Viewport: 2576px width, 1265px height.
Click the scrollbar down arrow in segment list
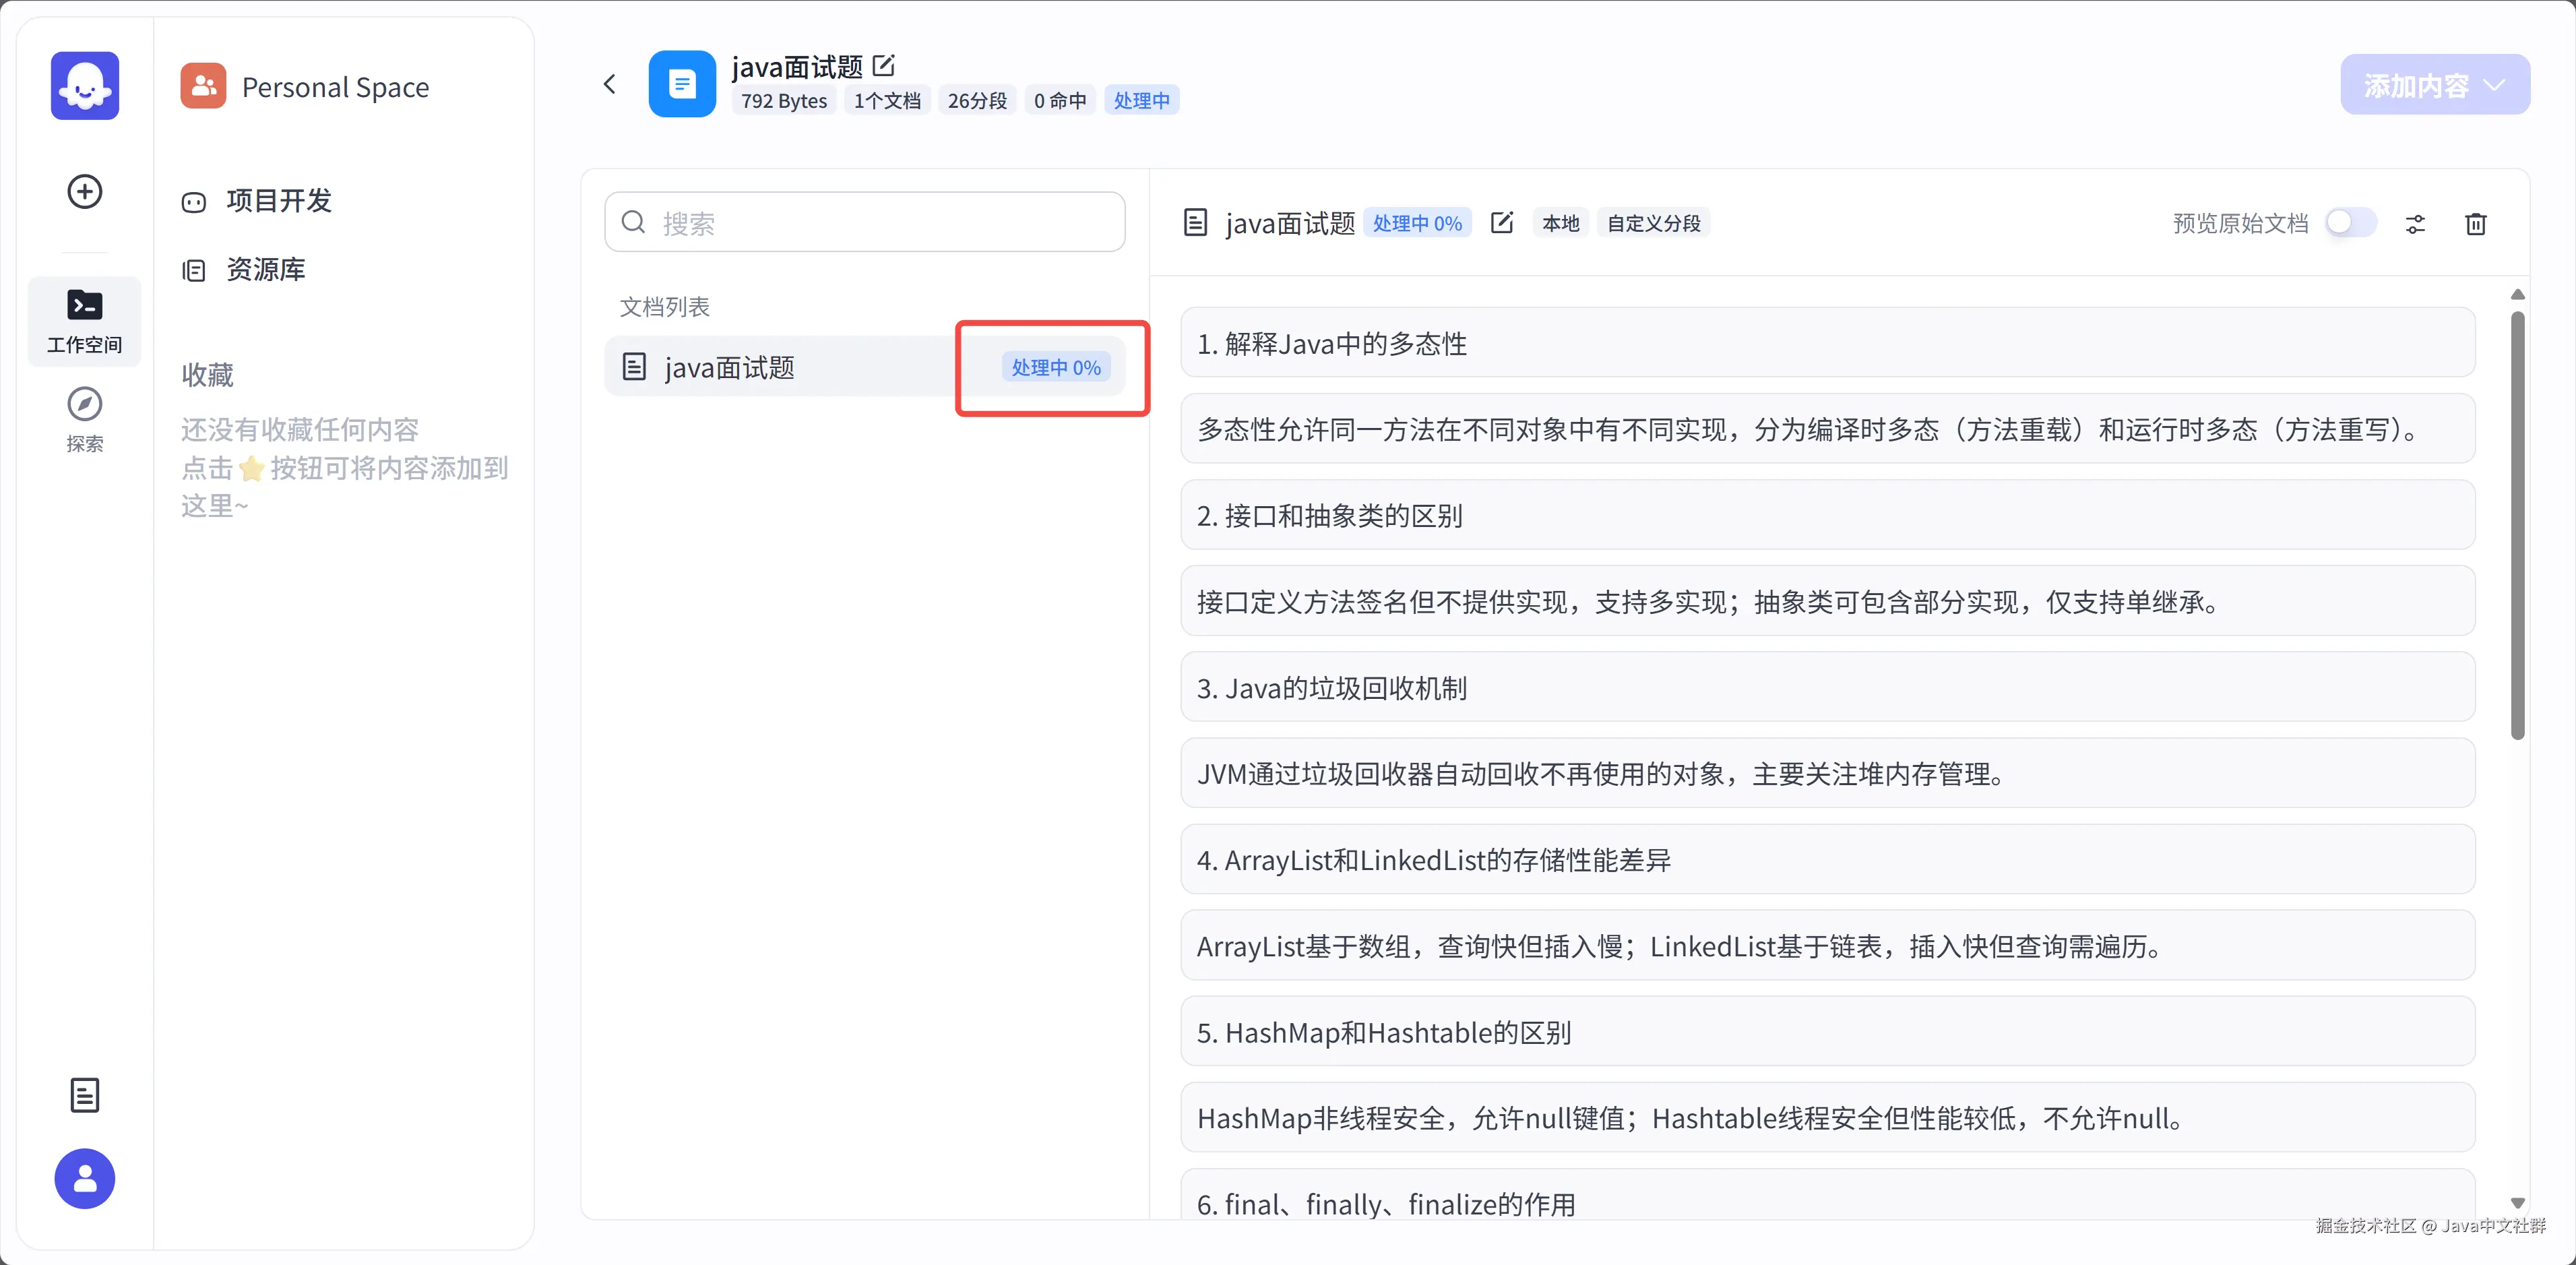[2517, 1203]
